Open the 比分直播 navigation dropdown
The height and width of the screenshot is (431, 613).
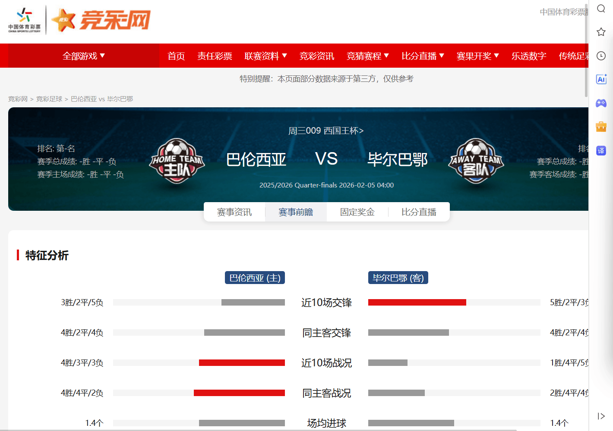pos(423,56)
